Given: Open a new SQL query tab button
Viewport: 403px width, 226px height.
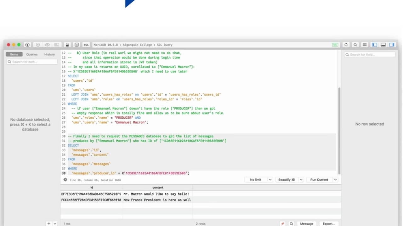Looking at the screenshot, I should pos(86,45).
